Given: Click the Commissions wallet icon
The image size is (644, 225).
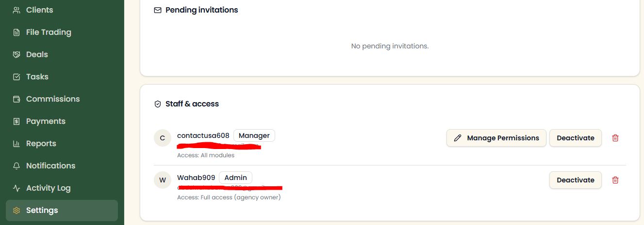Looking at the screenshot, I should click(x=17, y=99).
